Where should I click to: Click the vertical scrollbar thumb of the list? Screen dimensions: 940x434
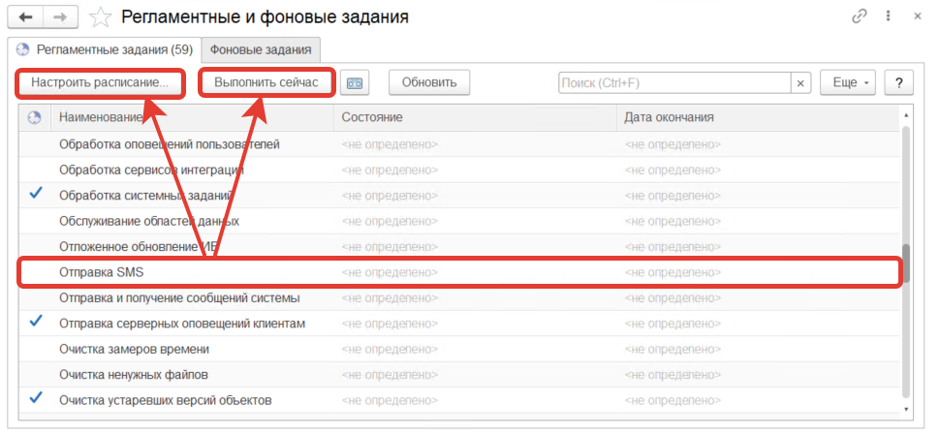coord(906,262)
